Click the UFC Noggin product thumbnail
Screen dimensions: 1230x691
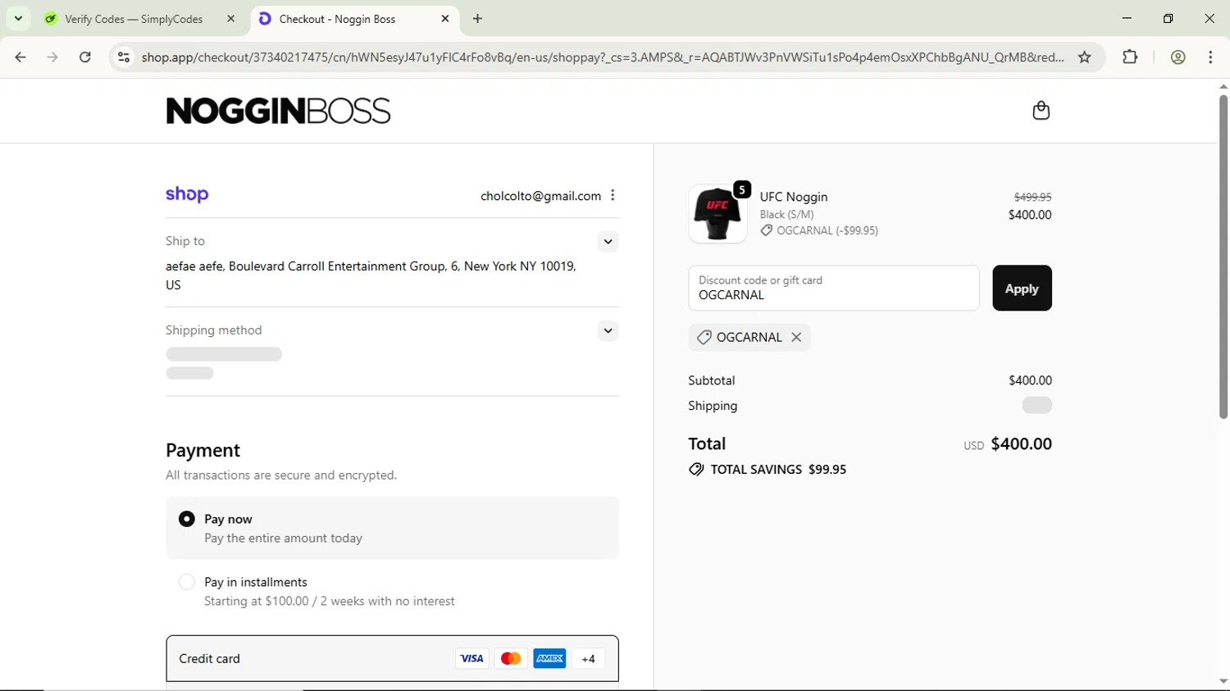click(717, 213)
